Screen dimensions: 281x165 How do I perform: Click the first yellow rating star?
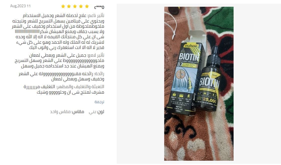pyautogui.click(x=63, y=6)
